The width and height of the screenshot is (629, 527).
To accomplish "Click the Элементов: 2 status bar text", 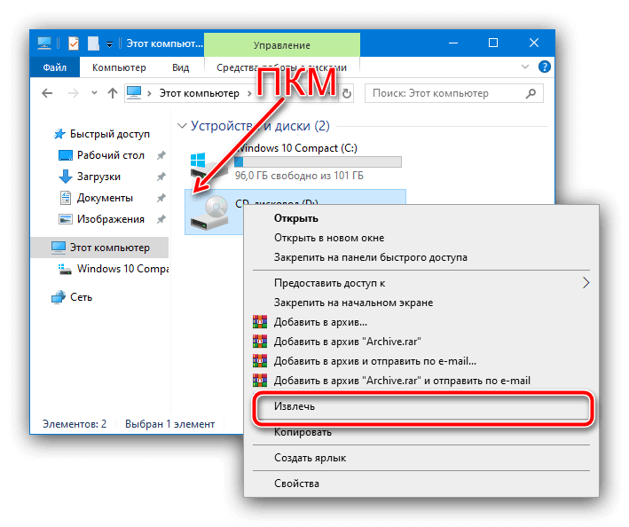I will point(75,424).
